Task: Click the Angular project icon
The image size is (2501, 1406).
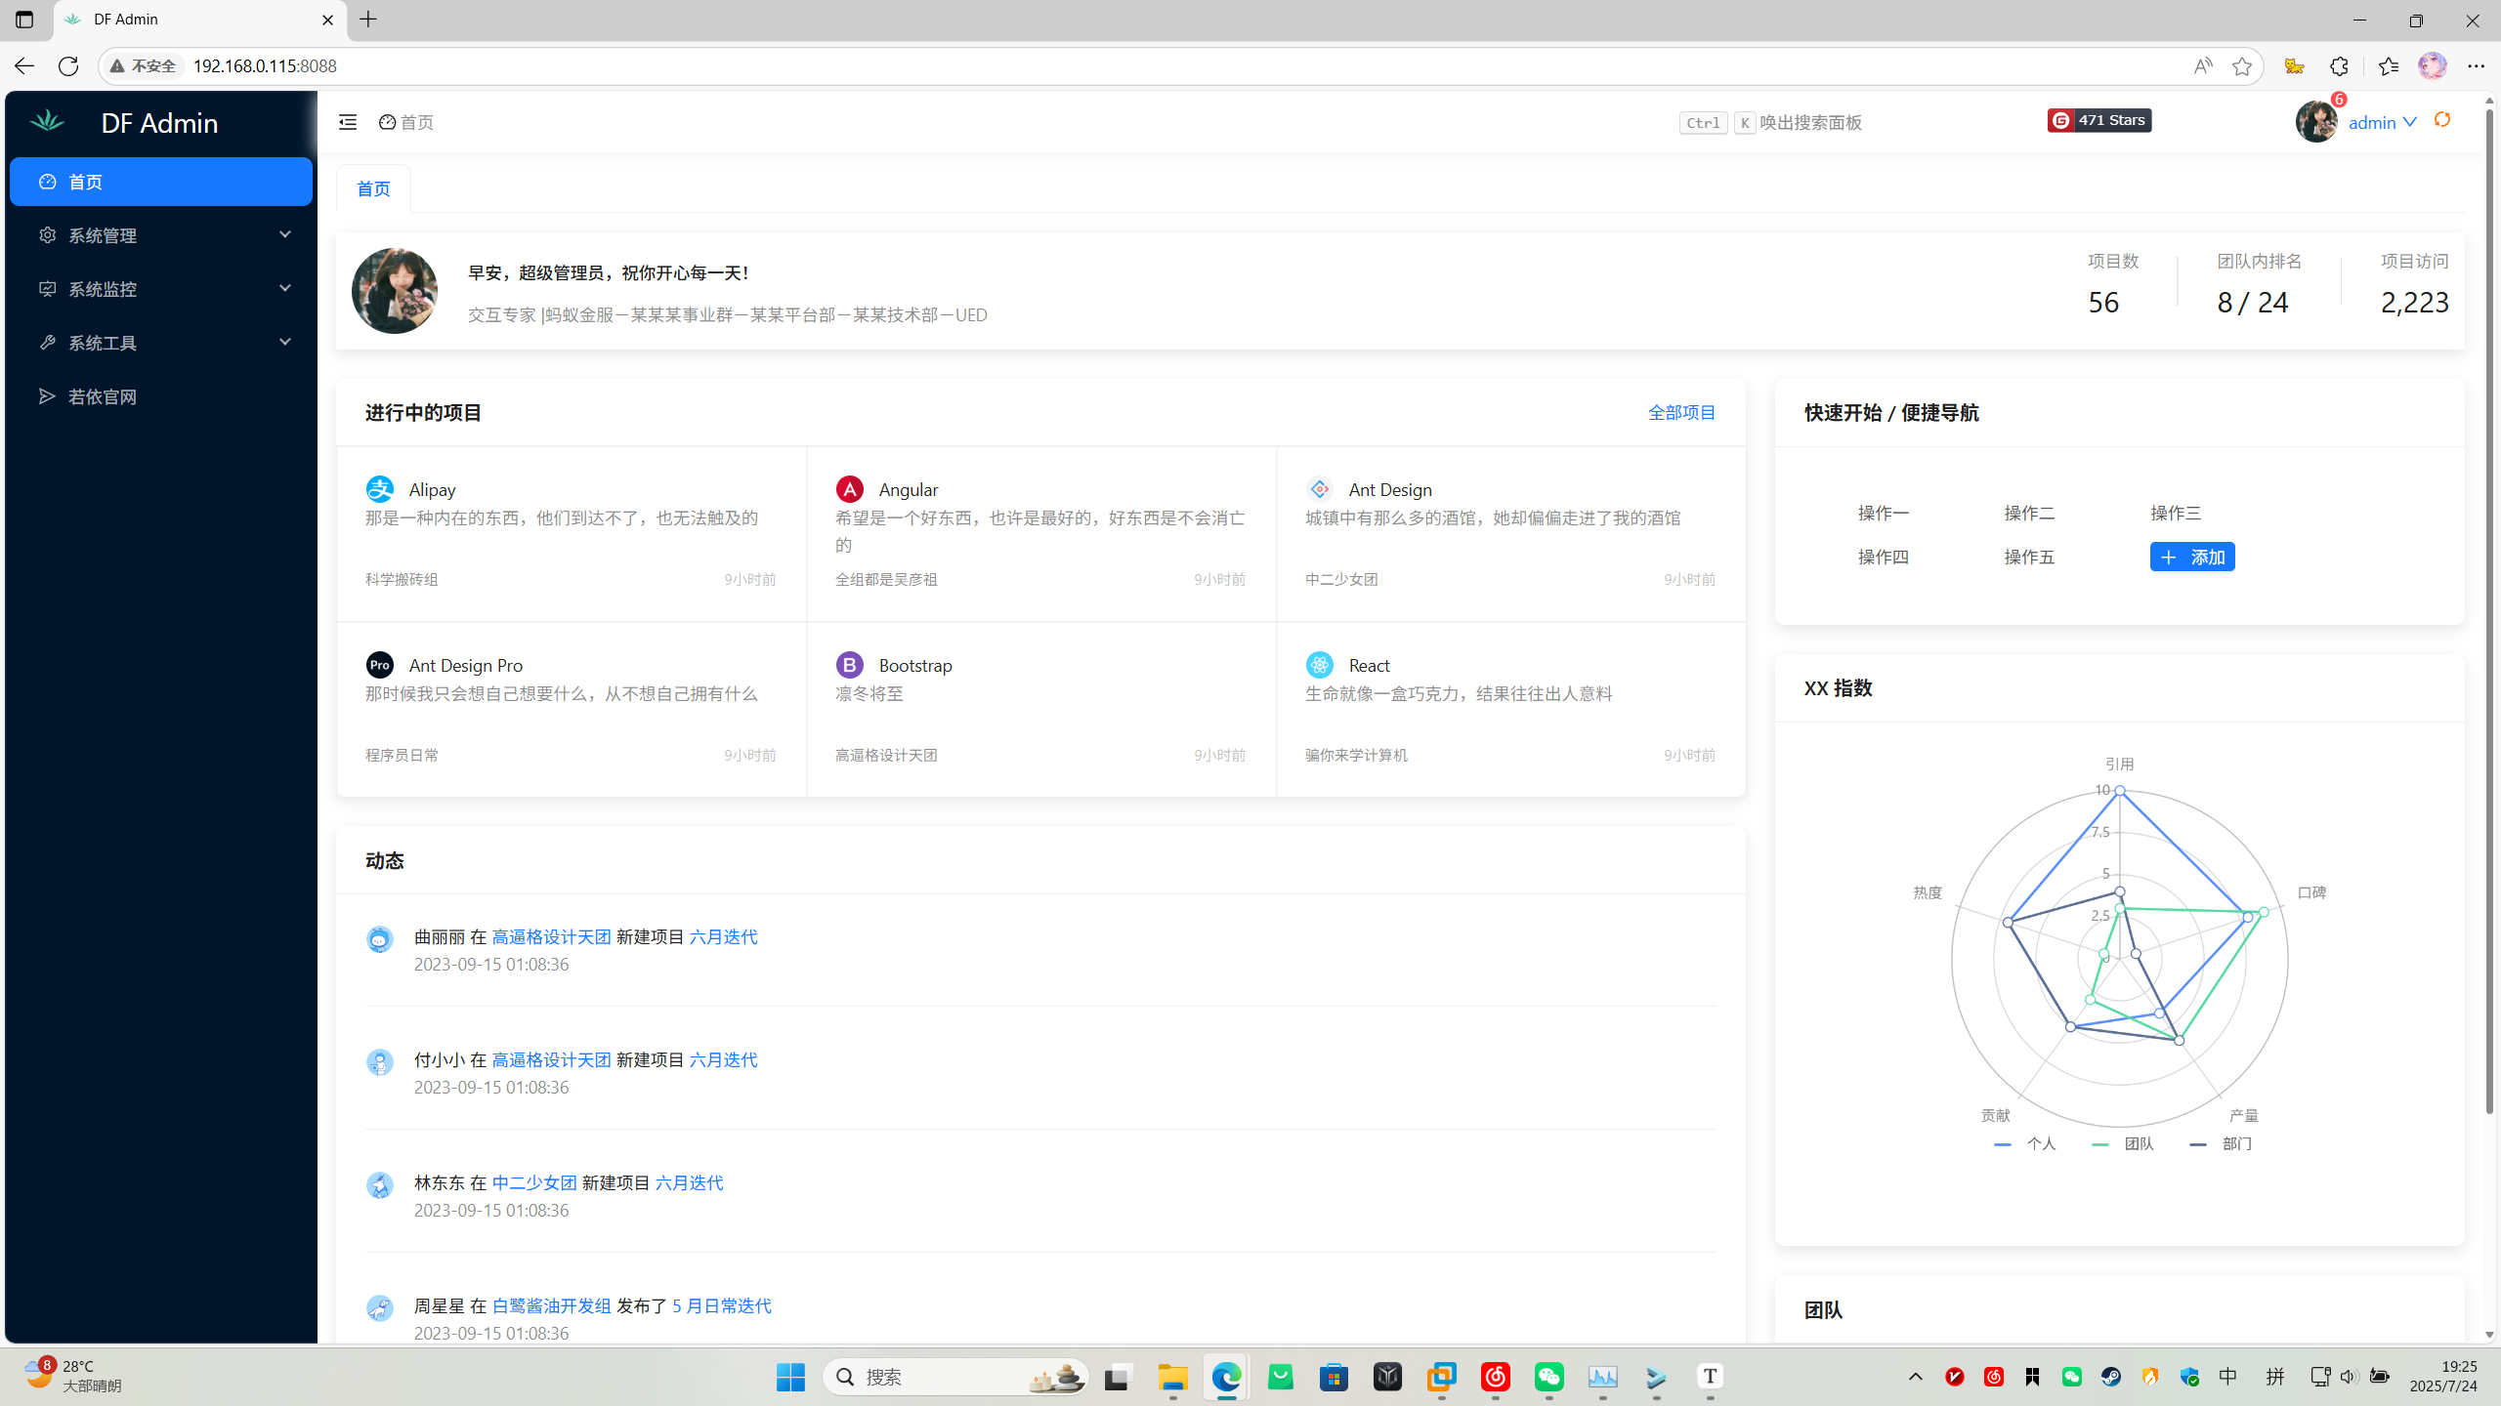Action: tap(850, 488)
